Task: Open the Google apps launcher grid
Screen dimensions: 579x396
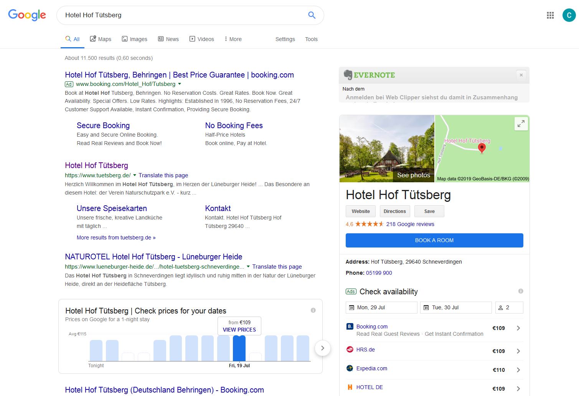Action: click(x=550, y=15)
